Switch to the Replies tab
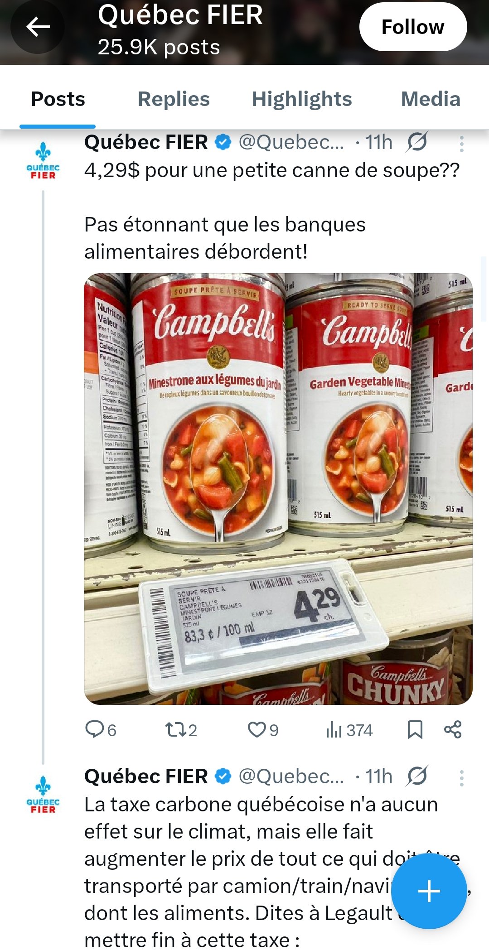Image resolution: width=489 pixels, height=950 pixels. (174, 99)
